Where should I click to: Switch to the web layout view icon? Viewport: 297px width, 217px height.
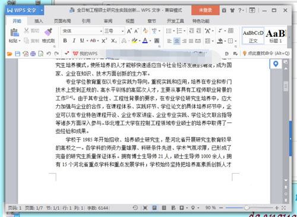(173, 207)
